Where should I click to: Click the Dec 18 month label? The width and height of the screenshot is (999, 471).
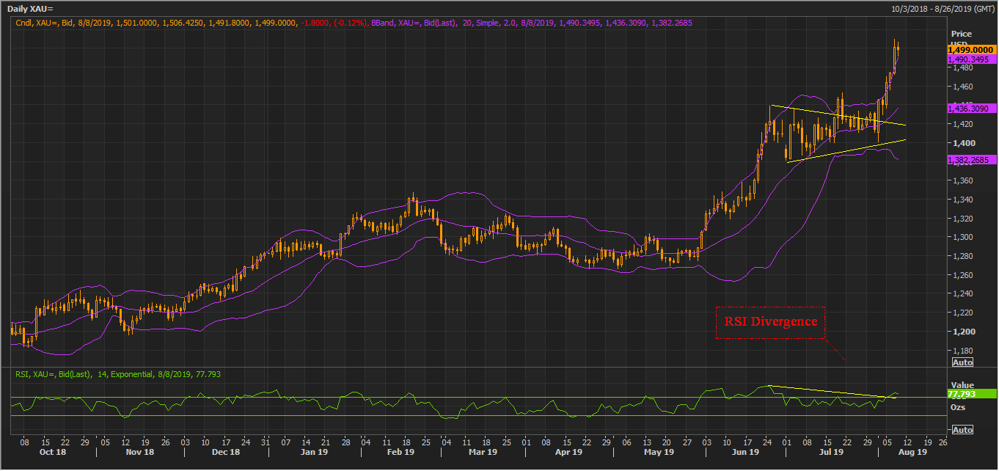(x=225, y=453)
